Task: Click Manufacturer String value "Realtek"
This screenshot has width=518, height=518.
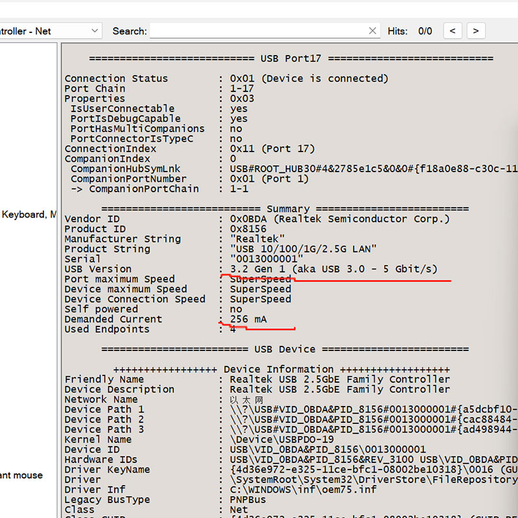Action: click(x=257, y=239)
